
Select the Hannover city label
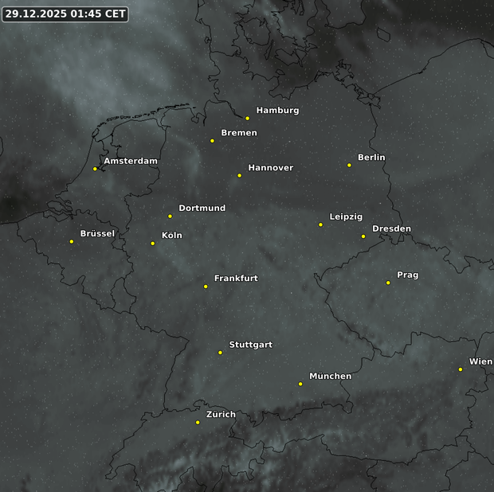[270, 168]
